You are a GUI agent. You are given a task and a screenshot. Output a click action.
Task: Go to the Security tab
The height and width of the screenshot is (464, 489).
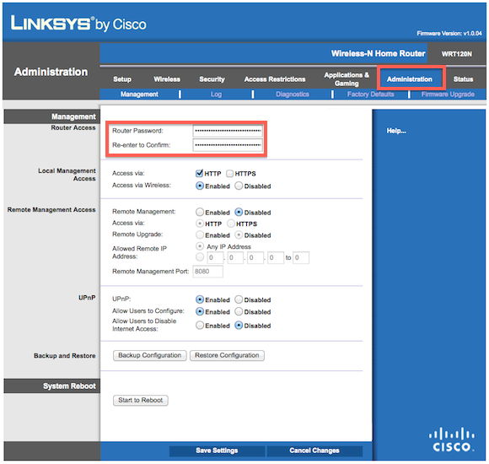pos(212,79)
